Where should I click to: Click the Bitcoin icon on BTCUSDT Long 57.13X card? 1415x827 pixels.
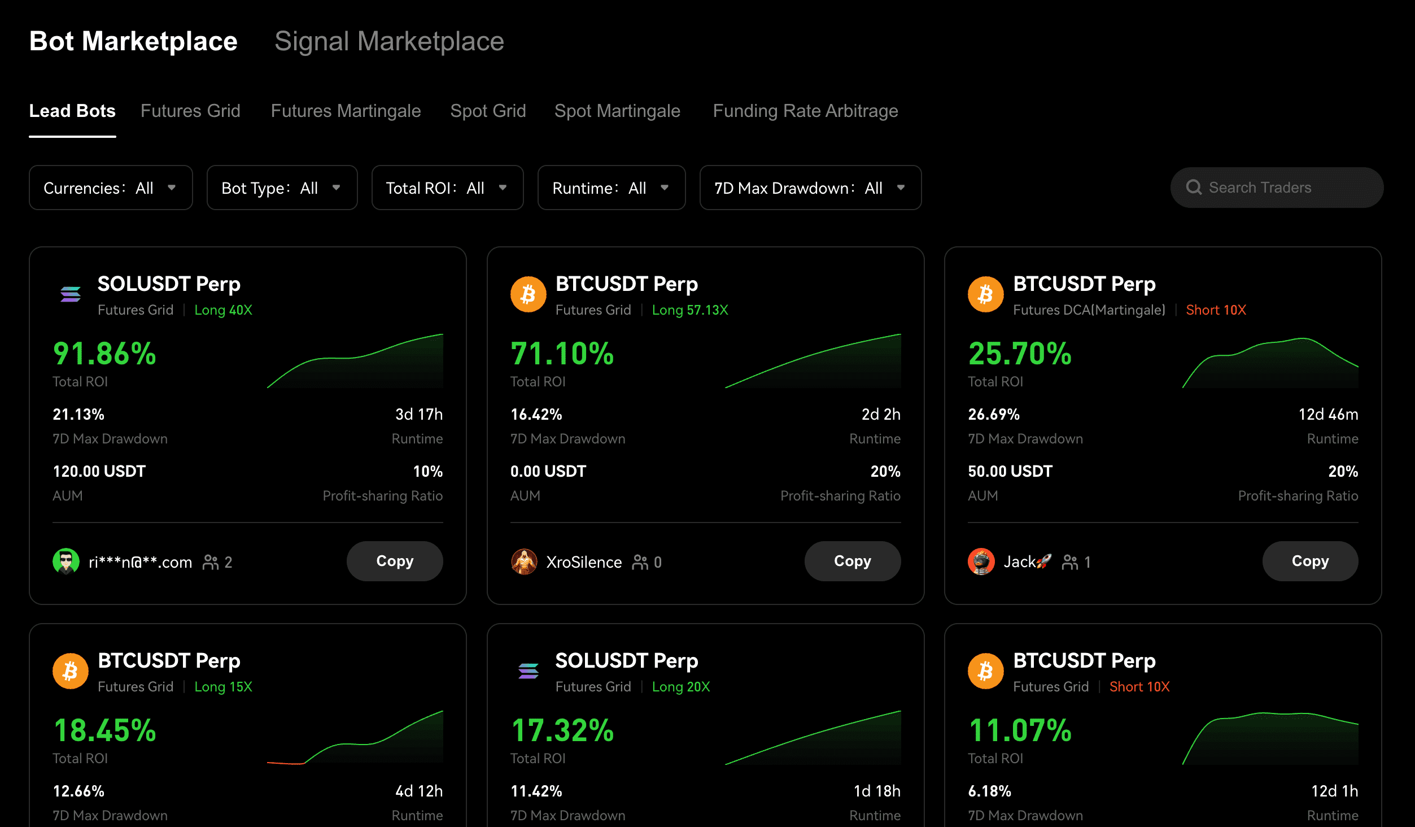tap(528, 294)
